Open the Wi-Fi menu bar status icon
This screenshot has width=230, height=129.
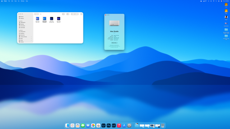pyautogui.click(x=213, y=1)
